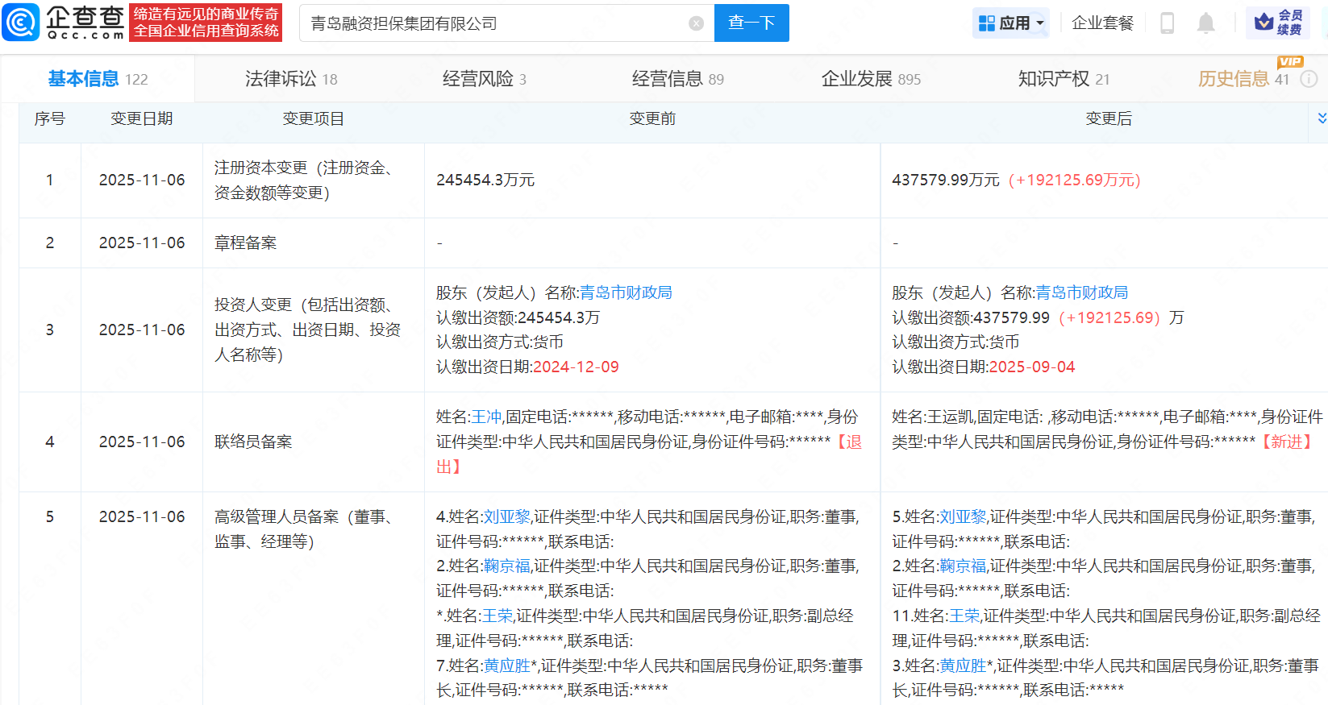Click the VIP badge above 历史信息
The width and height of the screenshot is (1328, 705).
tap(1289, 62)
